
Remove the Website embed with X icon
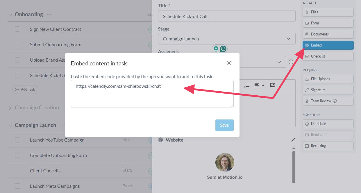coord(293,140)
